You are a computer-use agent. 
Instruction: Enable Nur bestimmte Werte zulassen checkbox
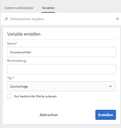[x=10, y=96]
